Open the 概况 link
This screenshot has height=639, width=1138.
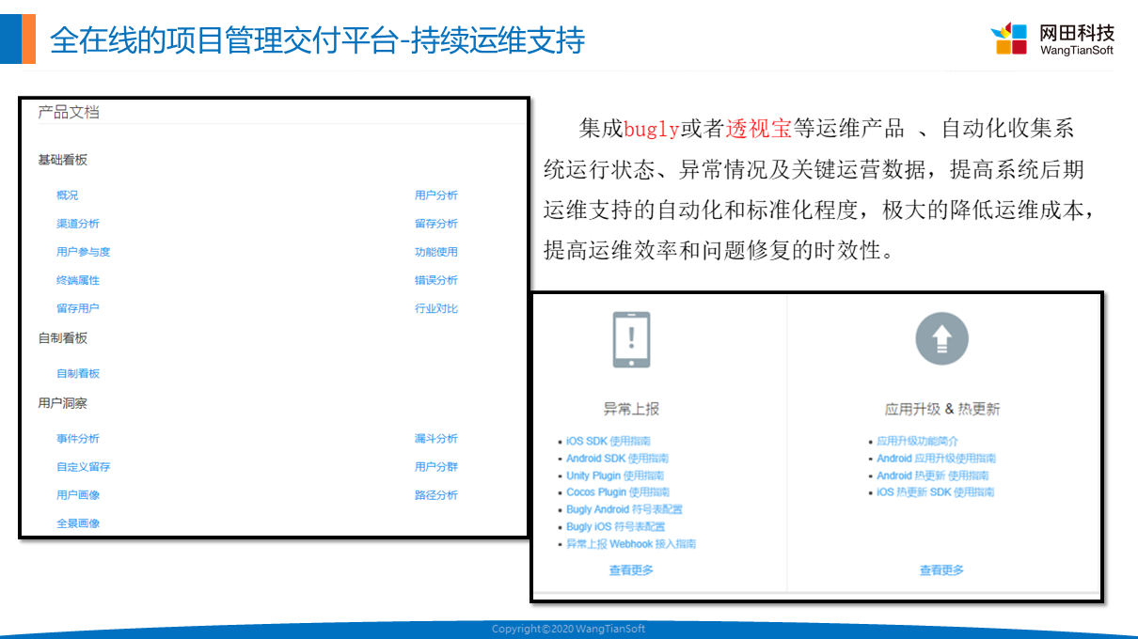coord(68,195)
